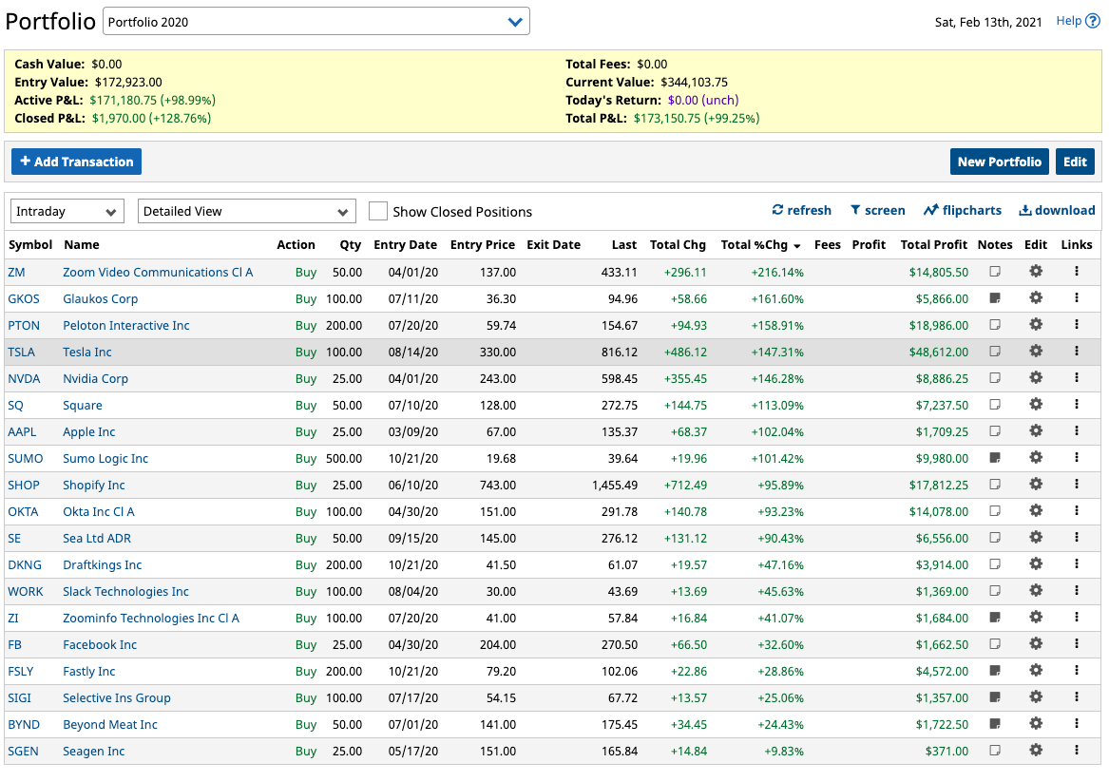Open the Beyond Meat Inc link
Viewport: 1109px width, 782px height.
(x=109, y=725)
